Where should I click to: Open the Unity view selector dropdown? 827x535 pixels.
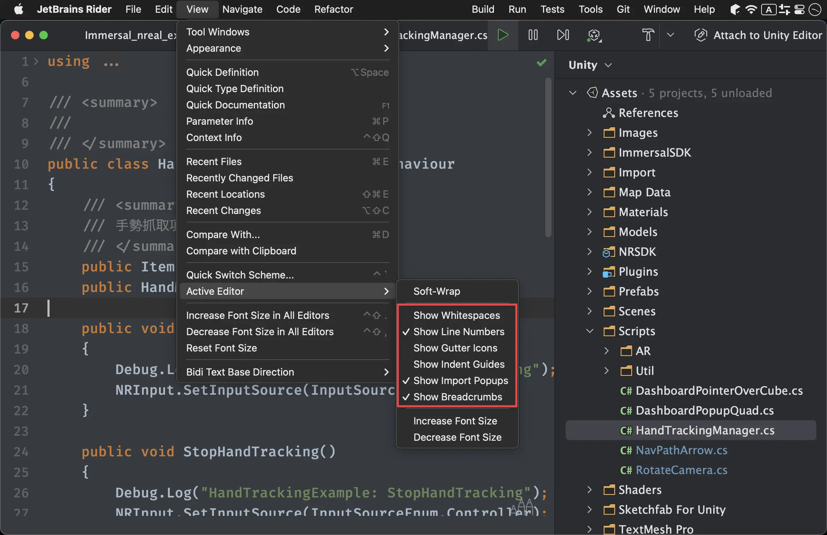[590, 65]
